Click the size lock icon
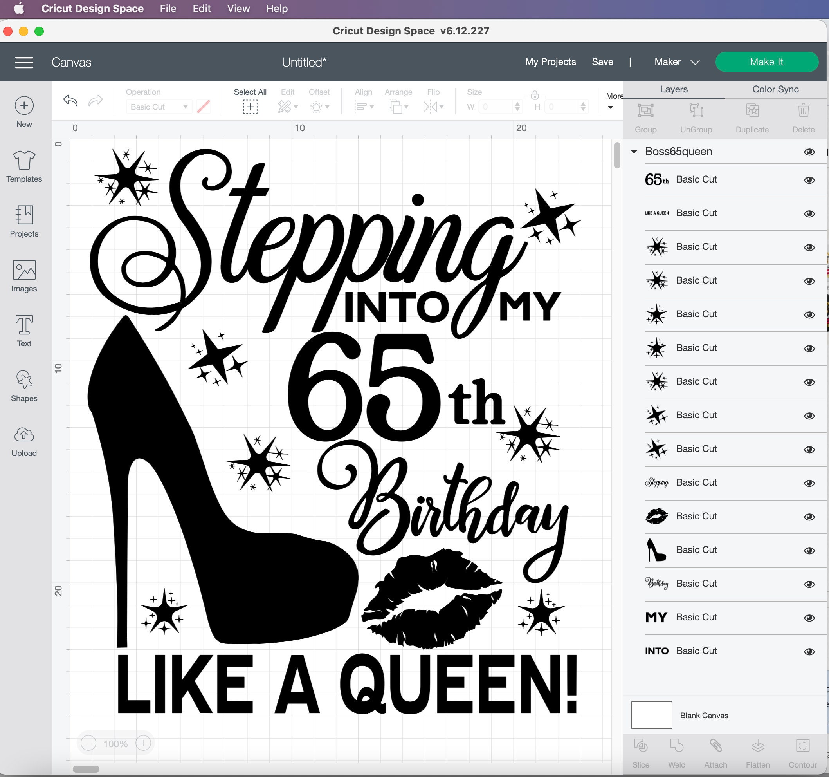The height and width of the screenshot is (777, 829). click(x=535, y=95)
